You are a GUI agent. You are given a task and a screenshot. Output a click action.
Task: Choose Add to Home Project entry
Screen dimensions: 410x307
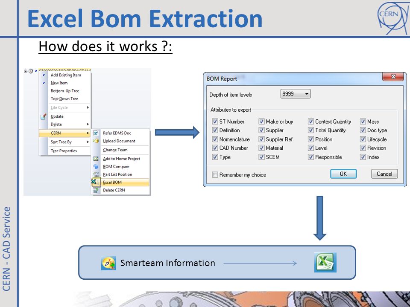(121, 159)
